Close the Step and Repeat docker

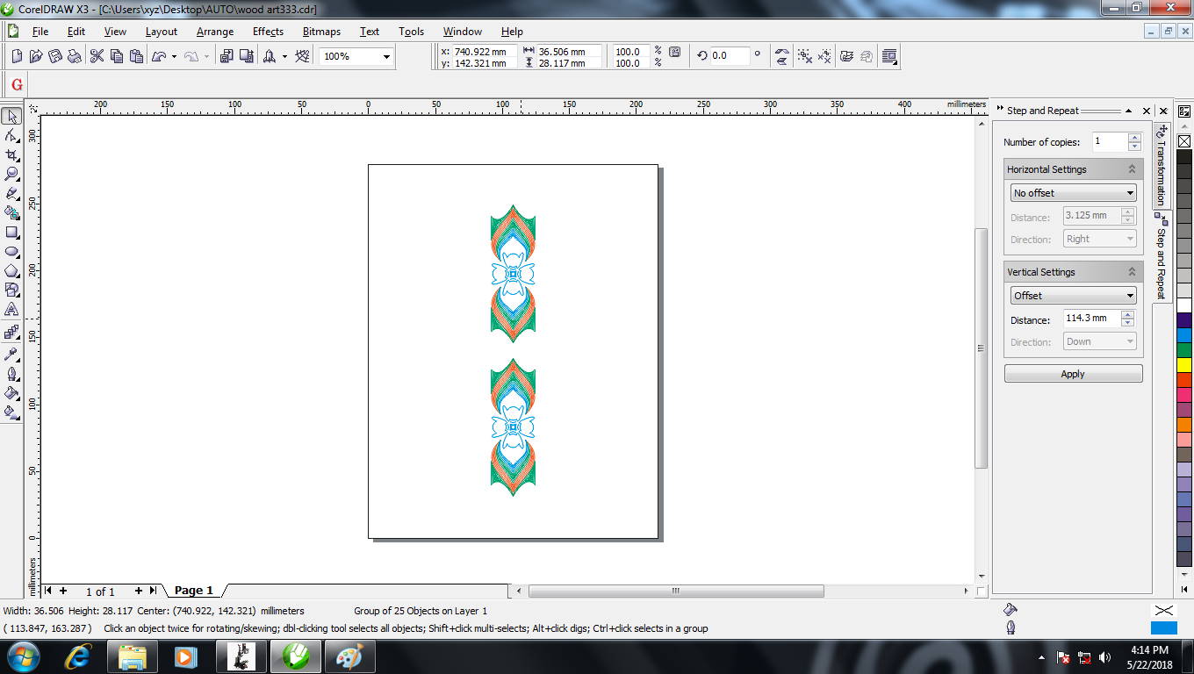click(x=1147, y=111)
